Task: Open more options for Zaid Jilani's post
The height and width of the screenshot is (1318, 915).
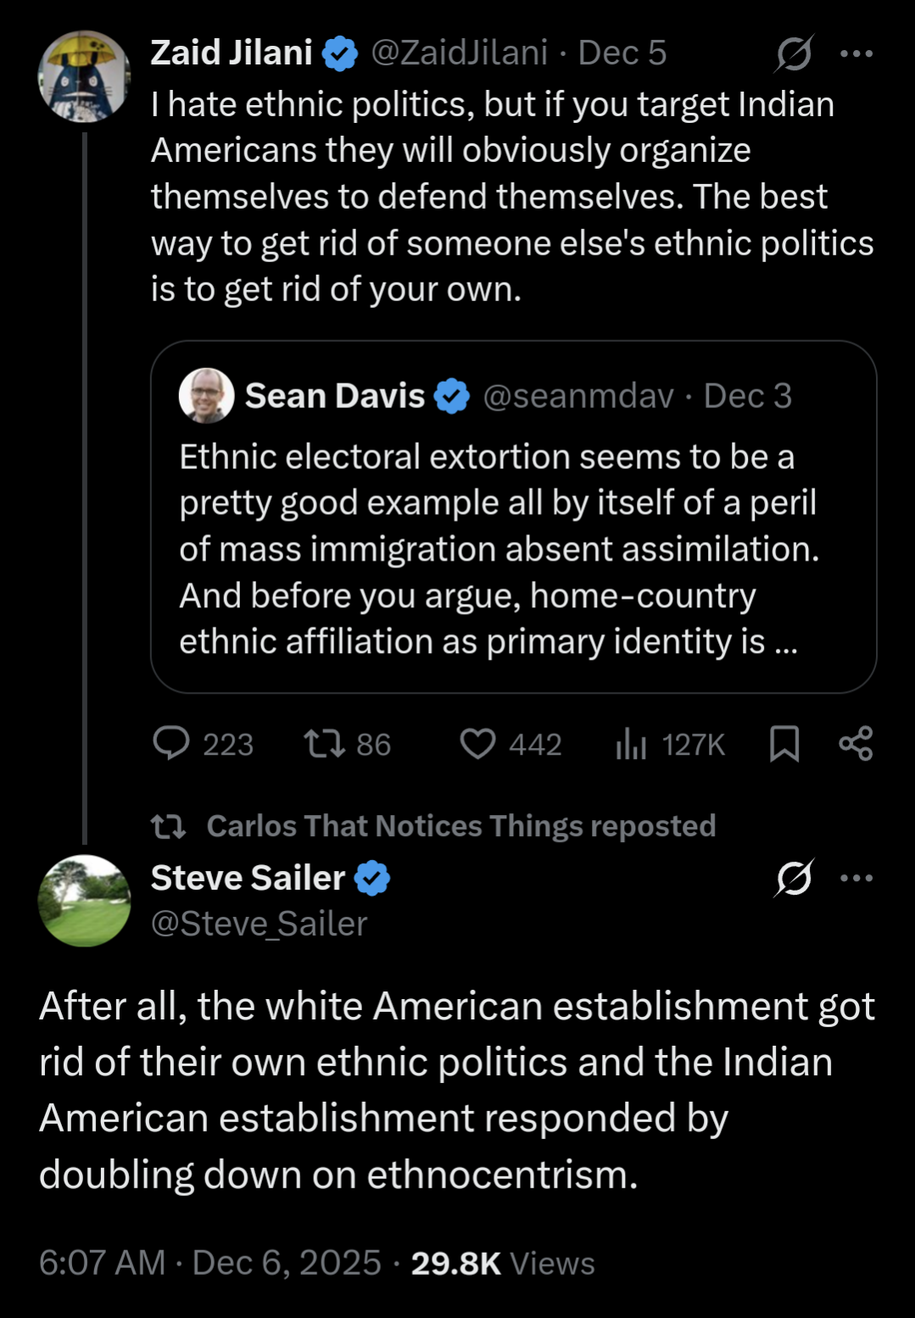Action: [x=856, y=53]
